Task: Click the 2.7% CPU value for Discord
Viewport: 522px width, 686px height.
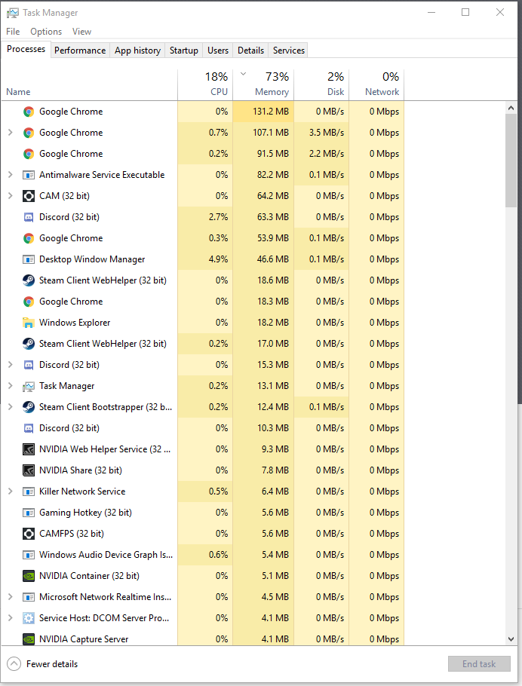Action: click(218, 217)
